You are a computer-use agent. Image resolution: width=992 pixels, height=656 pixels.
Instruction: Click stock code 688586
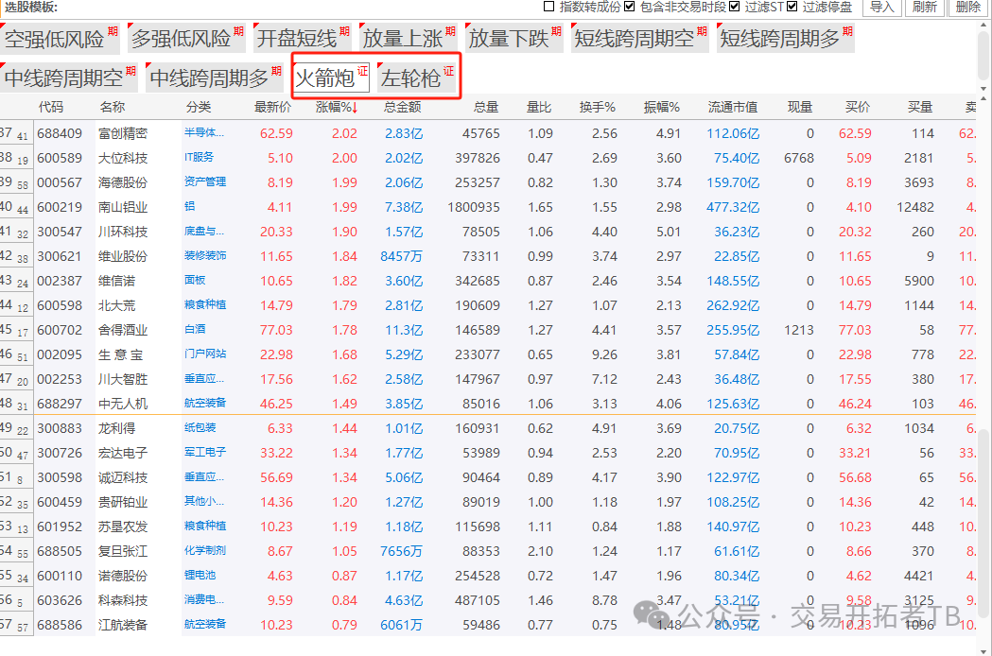60,625
